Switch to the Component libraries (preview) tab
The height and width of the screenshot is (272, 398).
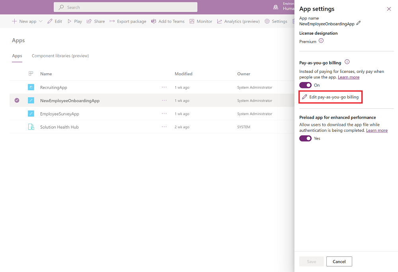click(x=60, y=55)
